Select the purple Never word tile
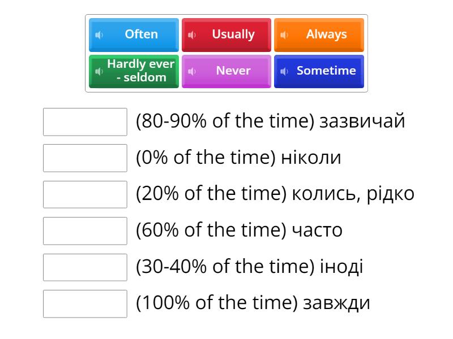 coord(233,71)
